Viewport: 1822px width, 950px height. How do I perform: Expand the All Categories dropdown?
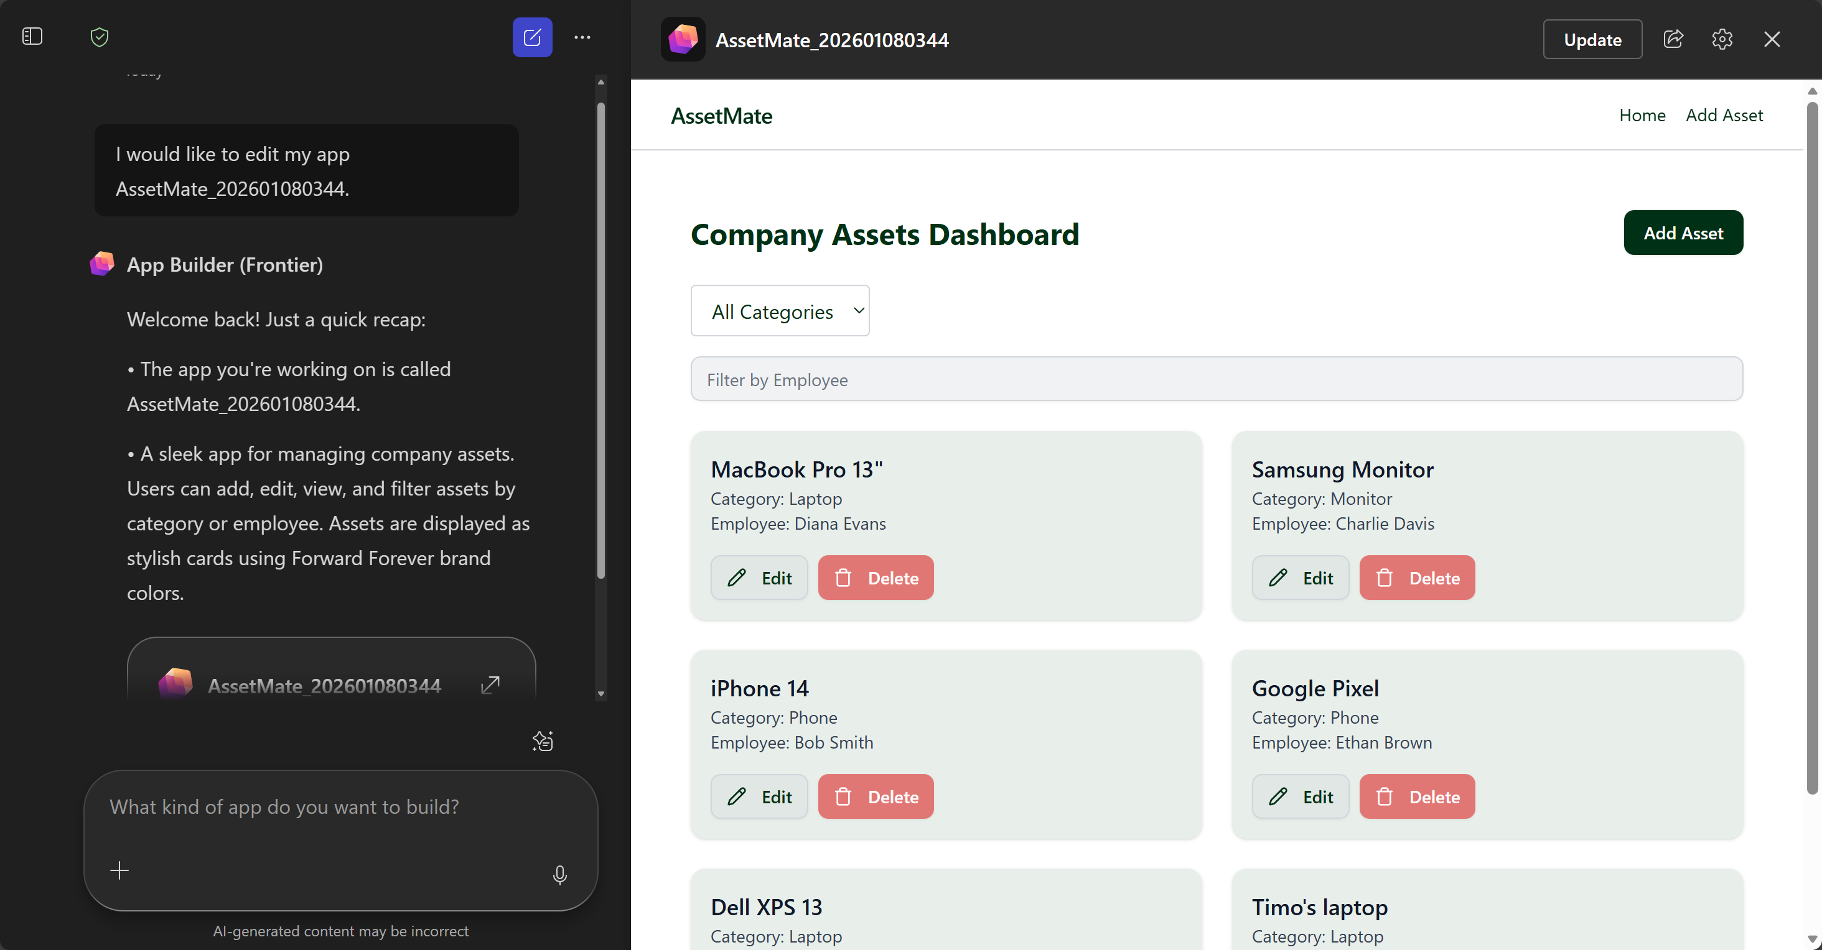(780, 311)
